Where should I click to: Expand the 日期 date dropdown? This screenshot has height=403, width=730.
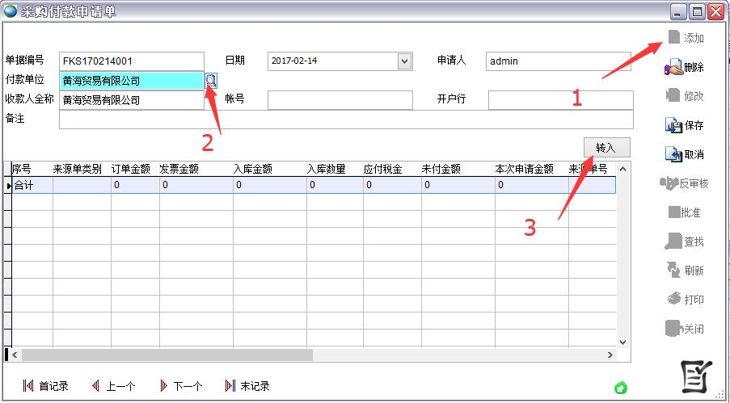coord(405,61)
